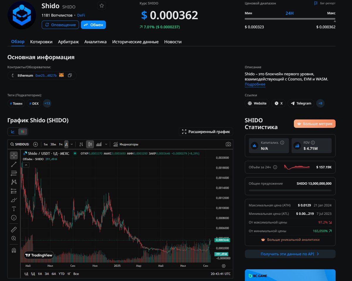The height and width of the screenshot is (281, 352).
Task: Switch to simple line chart view
Action: (x=13, y=132)
